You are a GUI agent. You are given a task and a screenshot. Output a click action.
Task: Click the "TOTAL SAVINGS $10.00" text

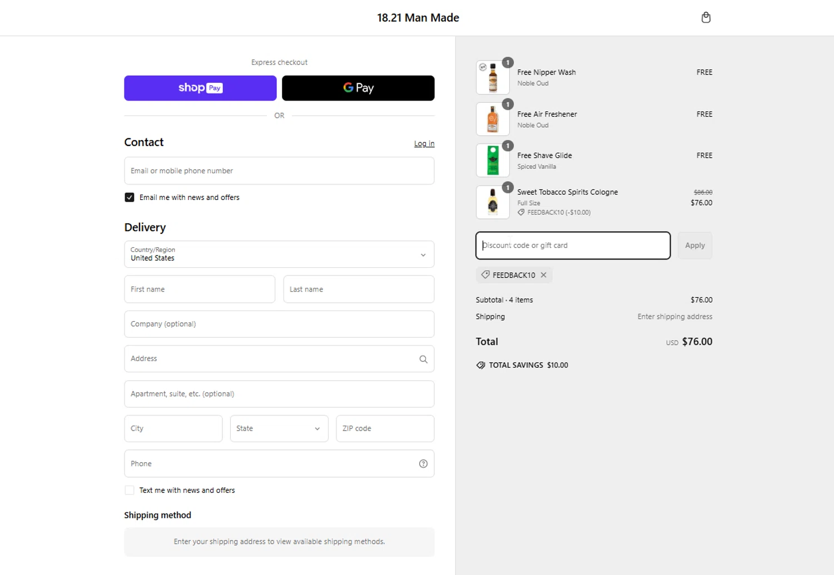pyautogui.click(x=529, y=365)
